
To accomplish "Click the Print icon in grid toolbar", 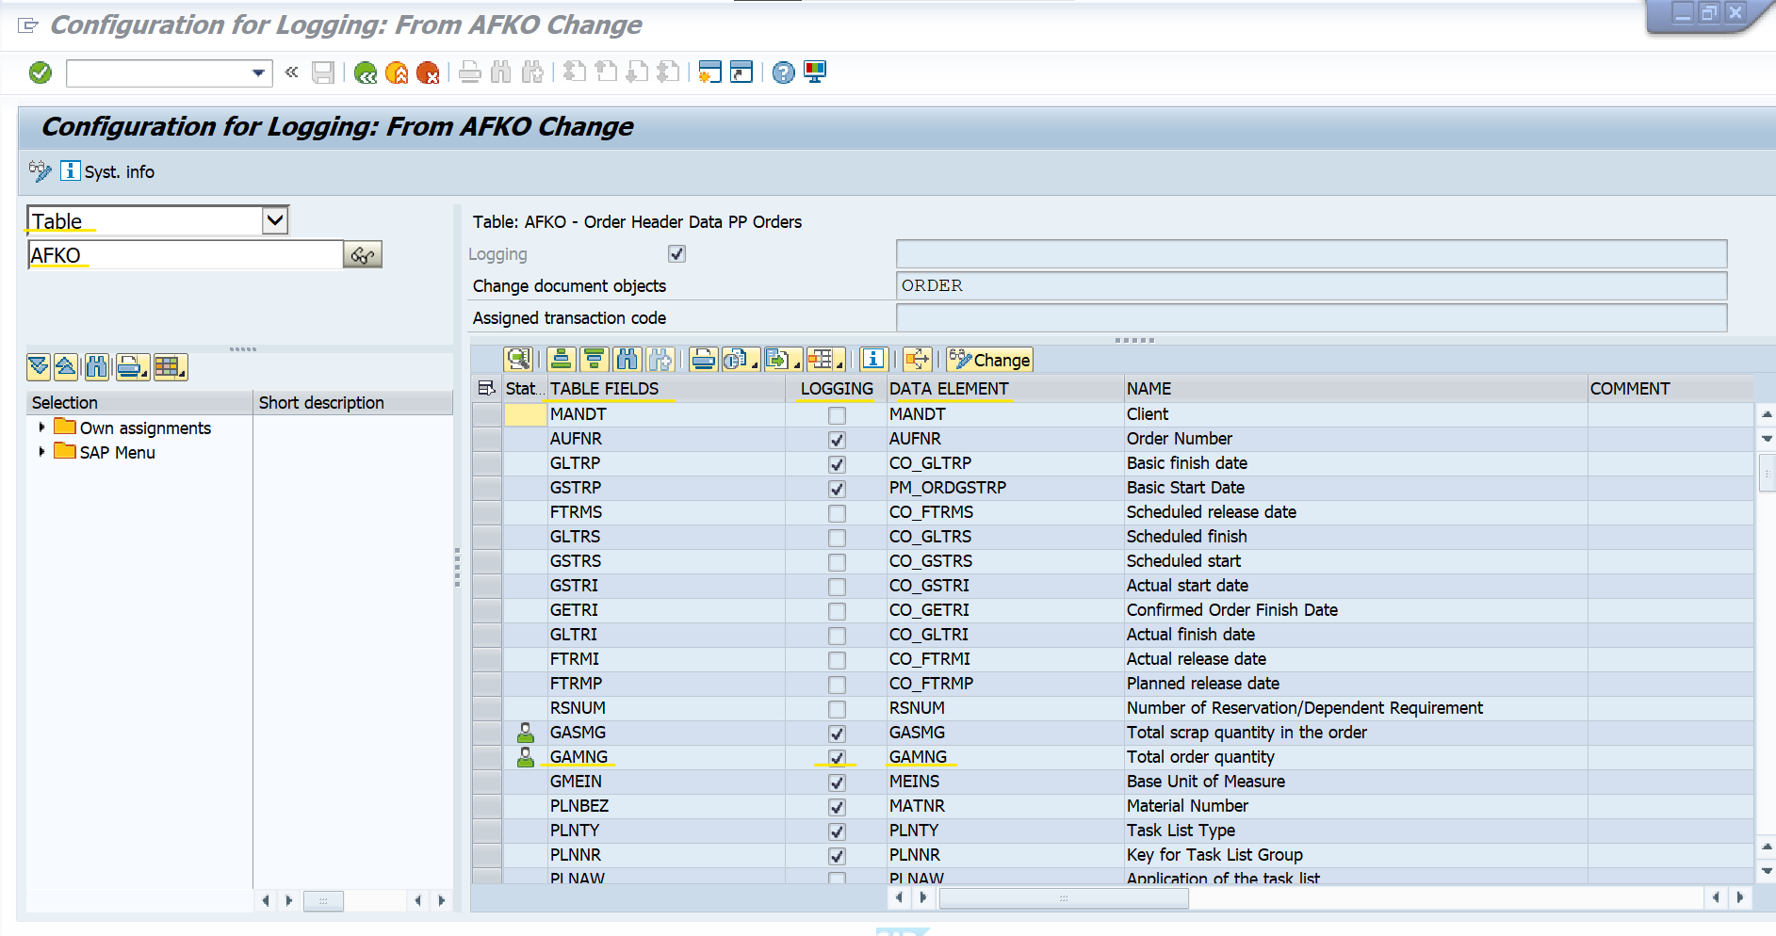I will coord(703,359).
